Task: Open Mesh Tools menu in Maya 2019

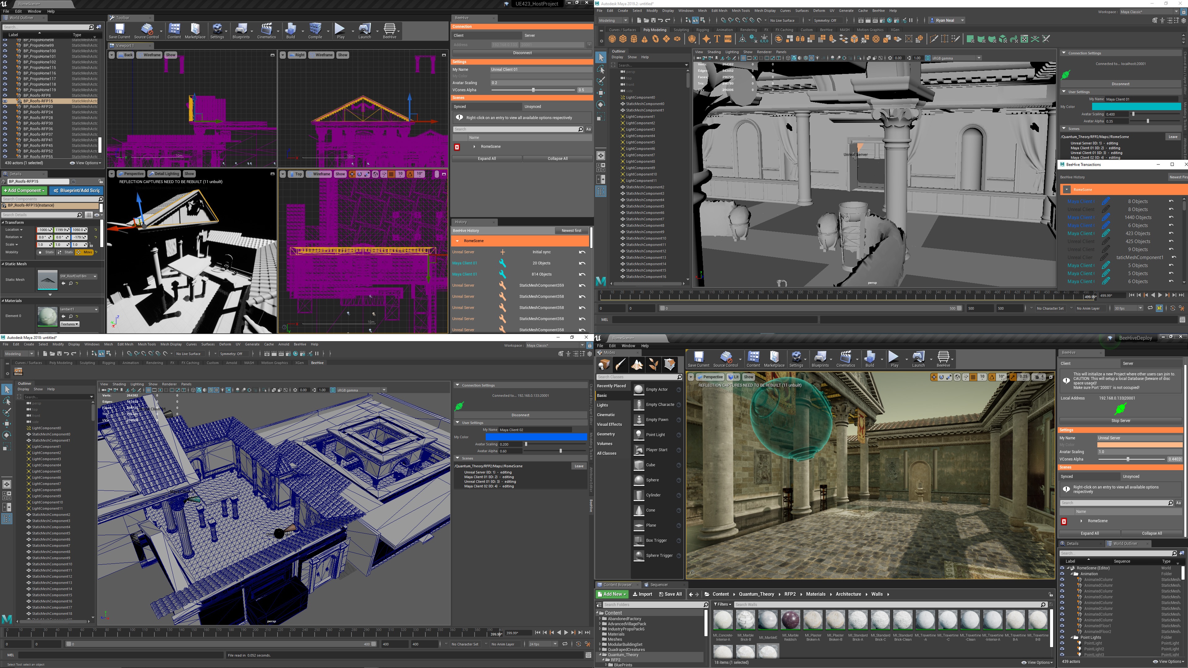Action: click(741, 11)
